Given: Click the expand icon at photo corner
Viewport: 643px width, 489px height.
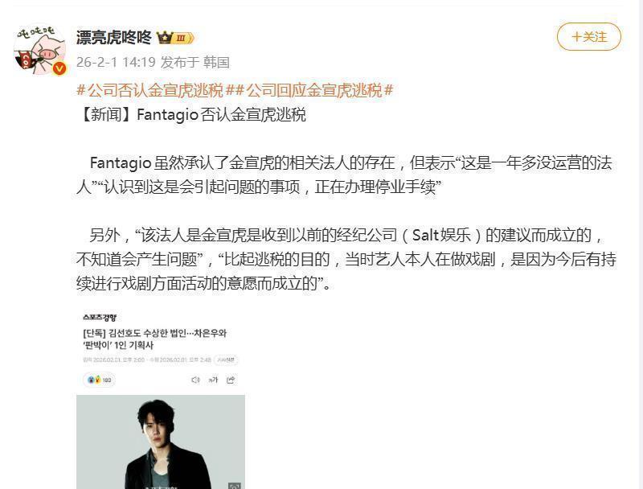Looking at the screenshot, I should tap(235, 486).
